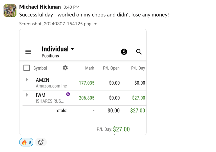Toggle the select-all Symbol checkbox
The width and height of the screenshot is (216, 152).
(27, 68)
